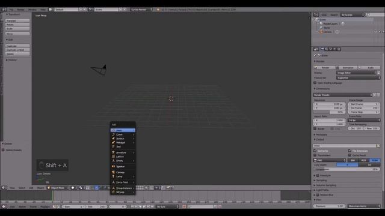Click the jump to start frame button
Image resolution: width=385 pixels, height=216 pixels.
point(132,206)
